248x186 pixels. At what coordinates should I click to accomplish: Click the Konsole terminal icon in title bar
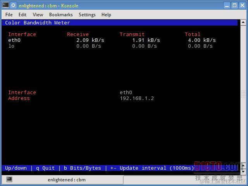click(5, 5)
